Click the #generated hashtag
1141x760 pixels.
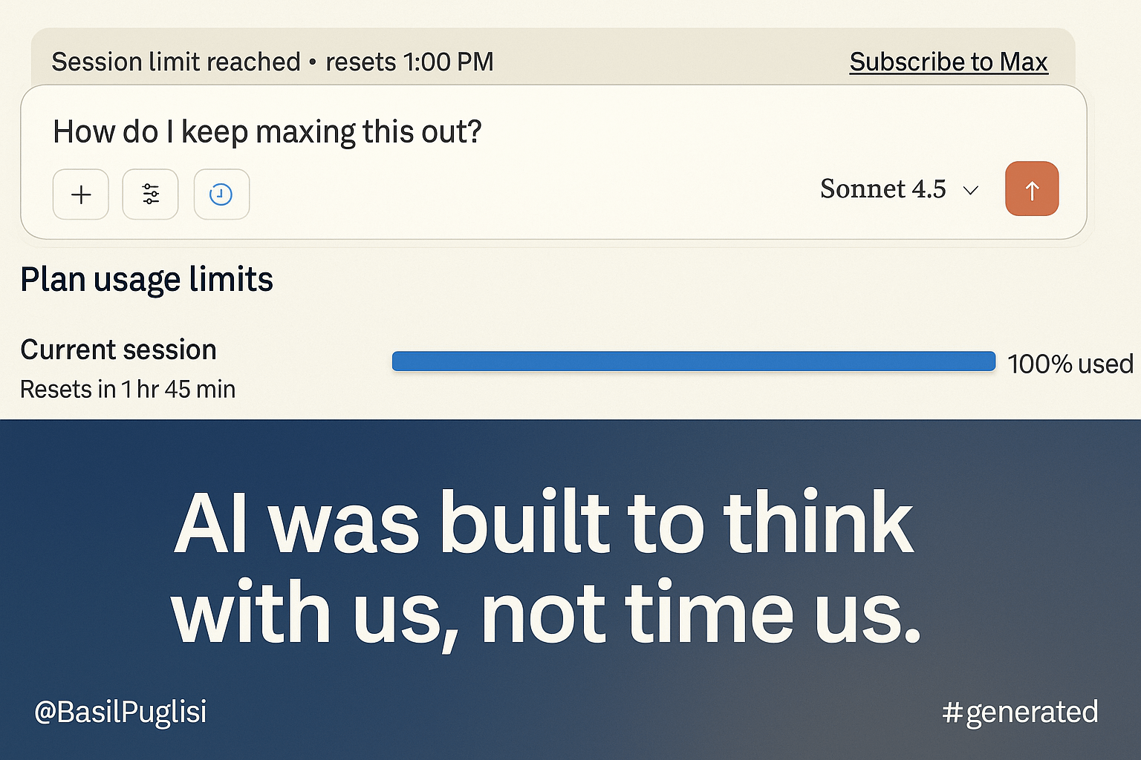[x=1019, y=712]
